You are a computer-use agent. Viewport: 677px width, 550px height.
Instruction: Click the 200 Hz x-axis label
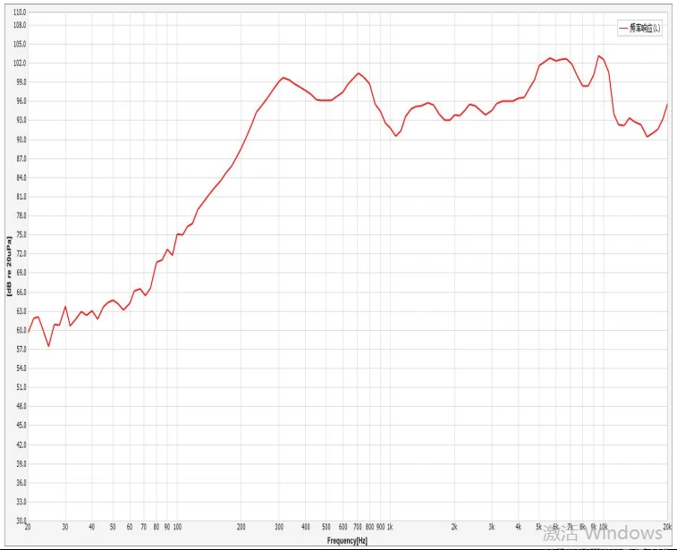(x=241, y=527)
